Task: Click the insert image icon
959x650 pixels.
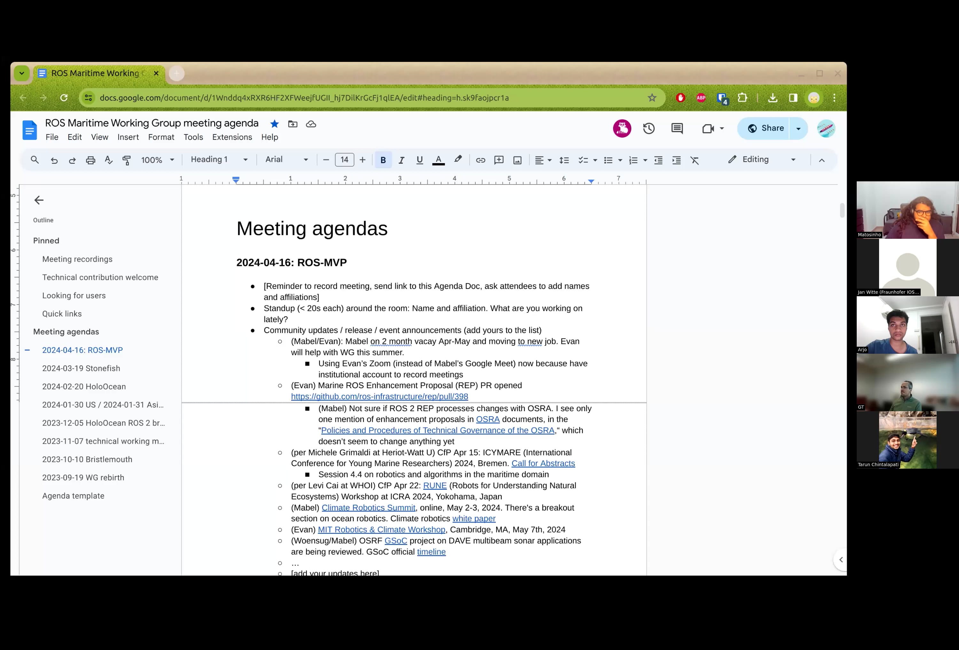Action: [x=518, y=160]
